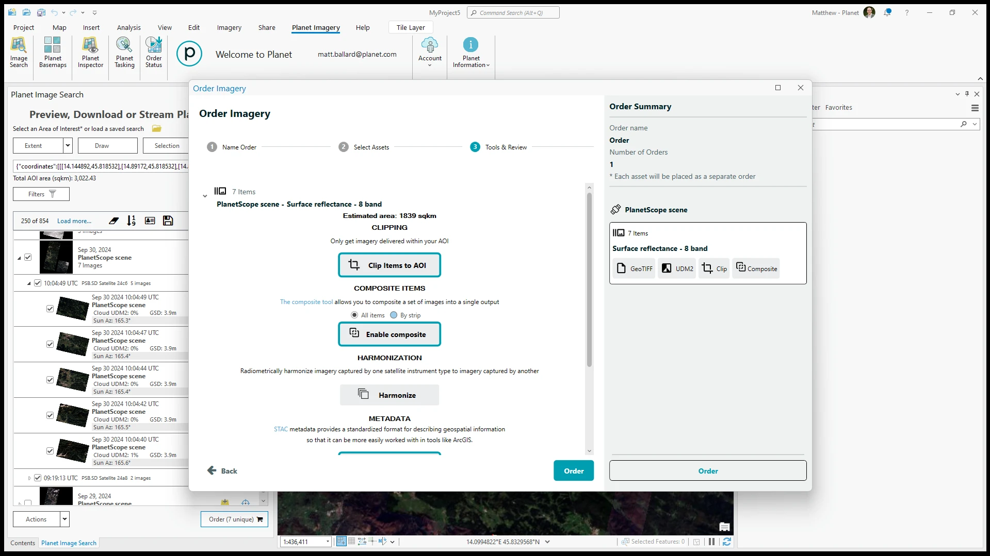Switch to the Contents pane tab

23,543
